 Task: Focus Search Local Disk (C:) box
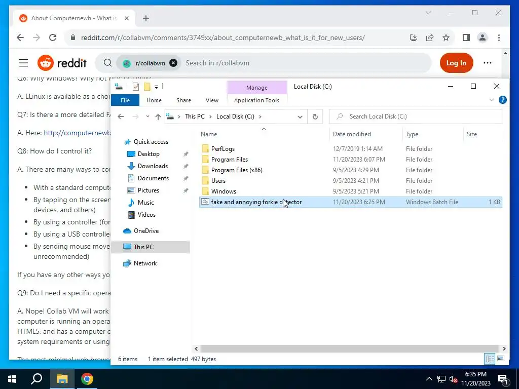(x=416, y=116)
